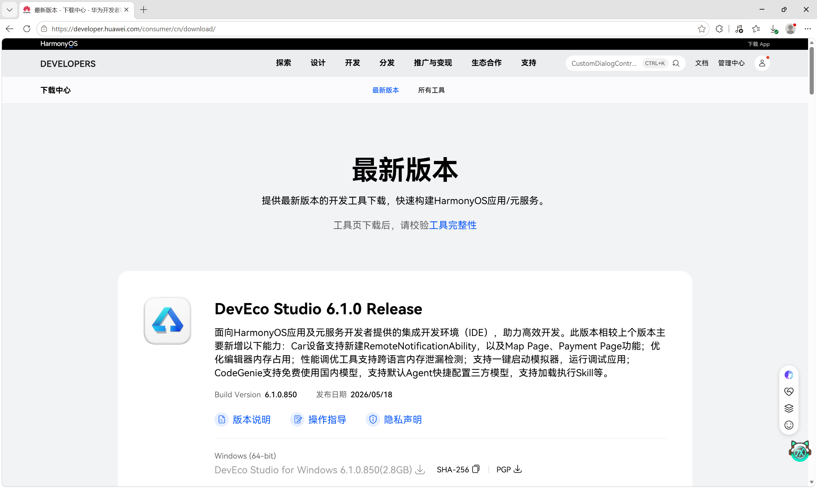Image resolution: width=817 pixels, height=488 pixels.
Task: Click the stacked layers floating sidebar icon
Action: pyautogui.click(x=789, y=408)
